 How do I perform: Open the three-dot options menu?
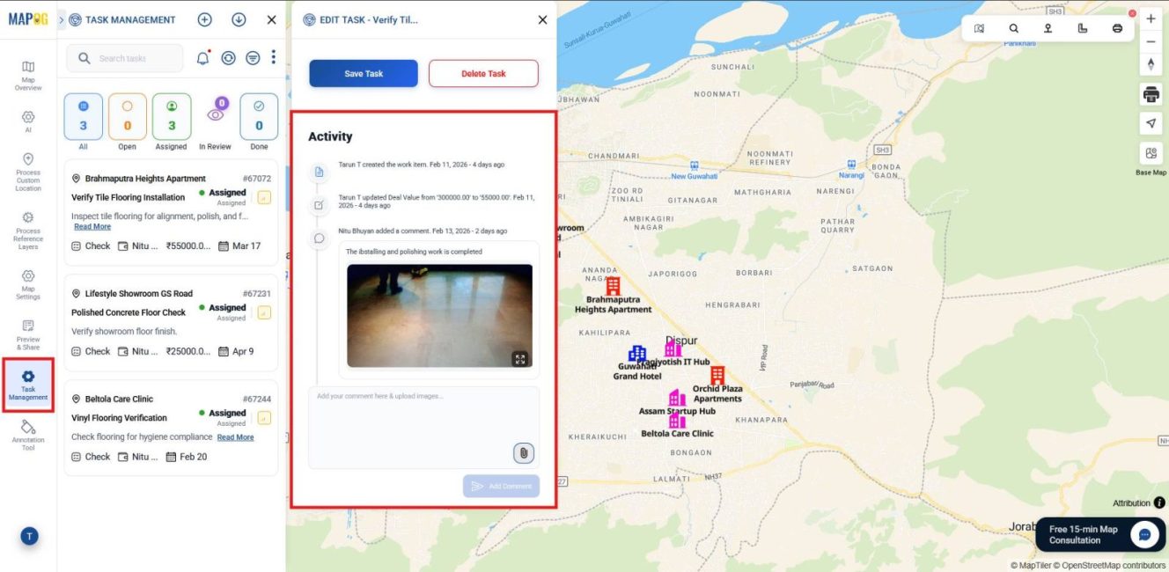tap(273, 57)
